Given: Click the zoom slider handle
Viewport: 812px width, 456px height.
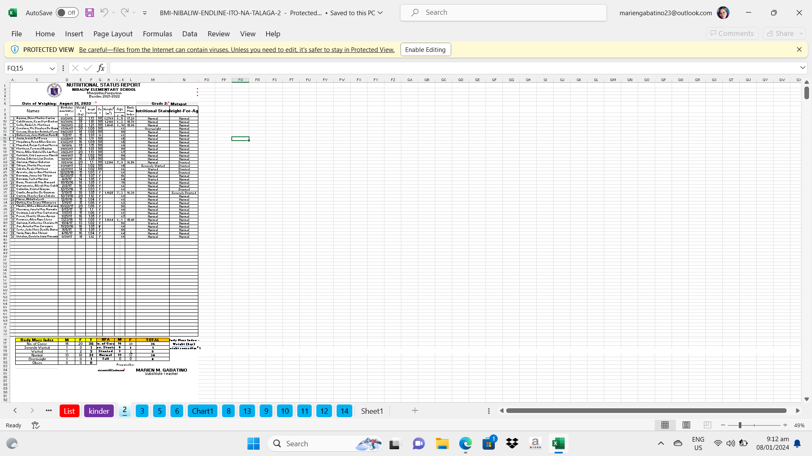Looking at the screenshot, I should pyautogui.click(x=740, y=425).
